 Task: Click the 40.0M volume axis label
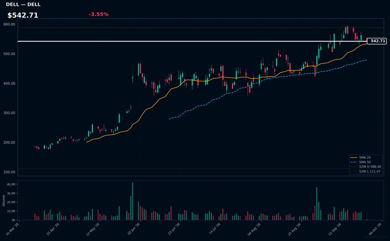pyautogui.click(x=11, y=184)
